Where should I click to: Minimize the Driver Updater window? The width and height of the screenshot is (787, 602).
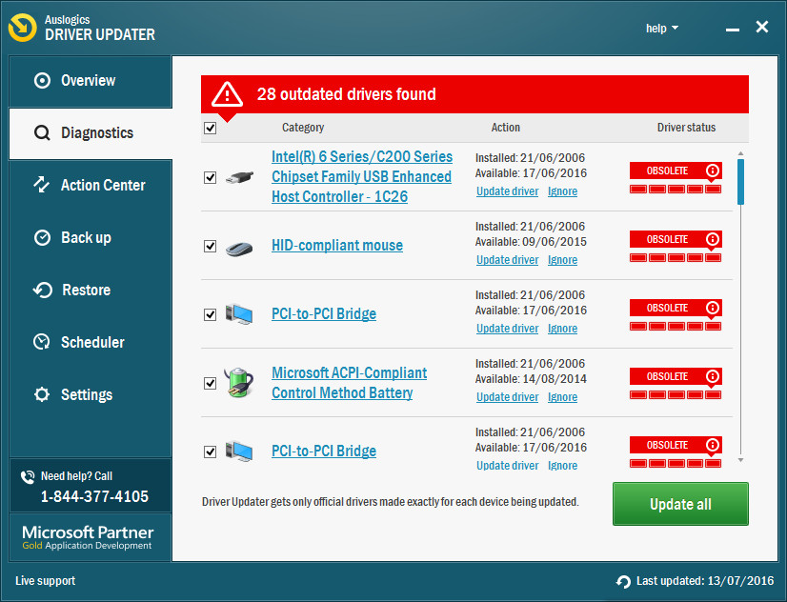pos(733,30)
